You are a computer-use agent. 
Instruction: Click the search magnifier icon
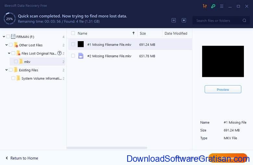click(x=244, y=20)
